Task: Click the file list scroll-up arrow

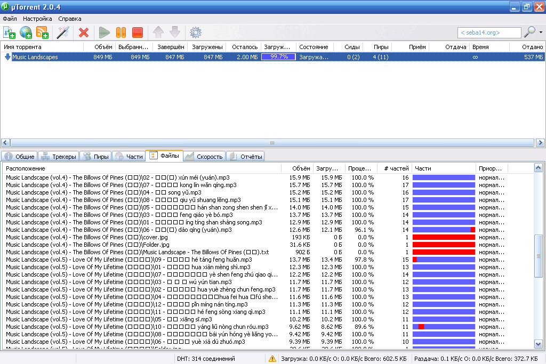Action: [539, 168]
